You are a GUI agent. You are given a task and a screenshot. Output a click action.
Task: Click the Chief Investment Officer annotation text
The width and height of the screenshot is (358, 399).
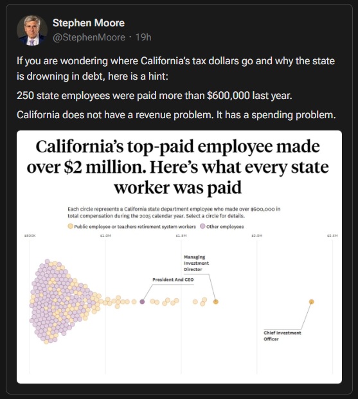pyautogui.click(x=282, y=336)
